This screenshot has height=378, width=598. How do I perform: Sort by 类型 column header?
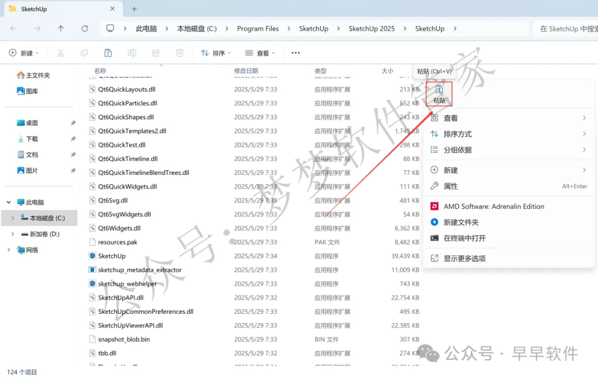click(x=321, y=71)
